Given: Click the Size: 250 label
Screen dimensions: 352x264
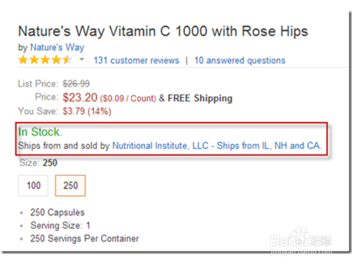Looking at the screenshot, I should pyautogui.click(x=38, y=163).
